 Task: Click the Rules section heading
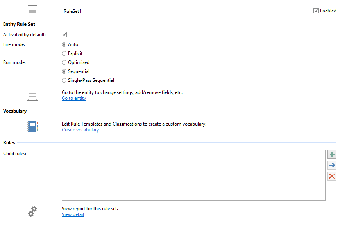pos(9,143)
